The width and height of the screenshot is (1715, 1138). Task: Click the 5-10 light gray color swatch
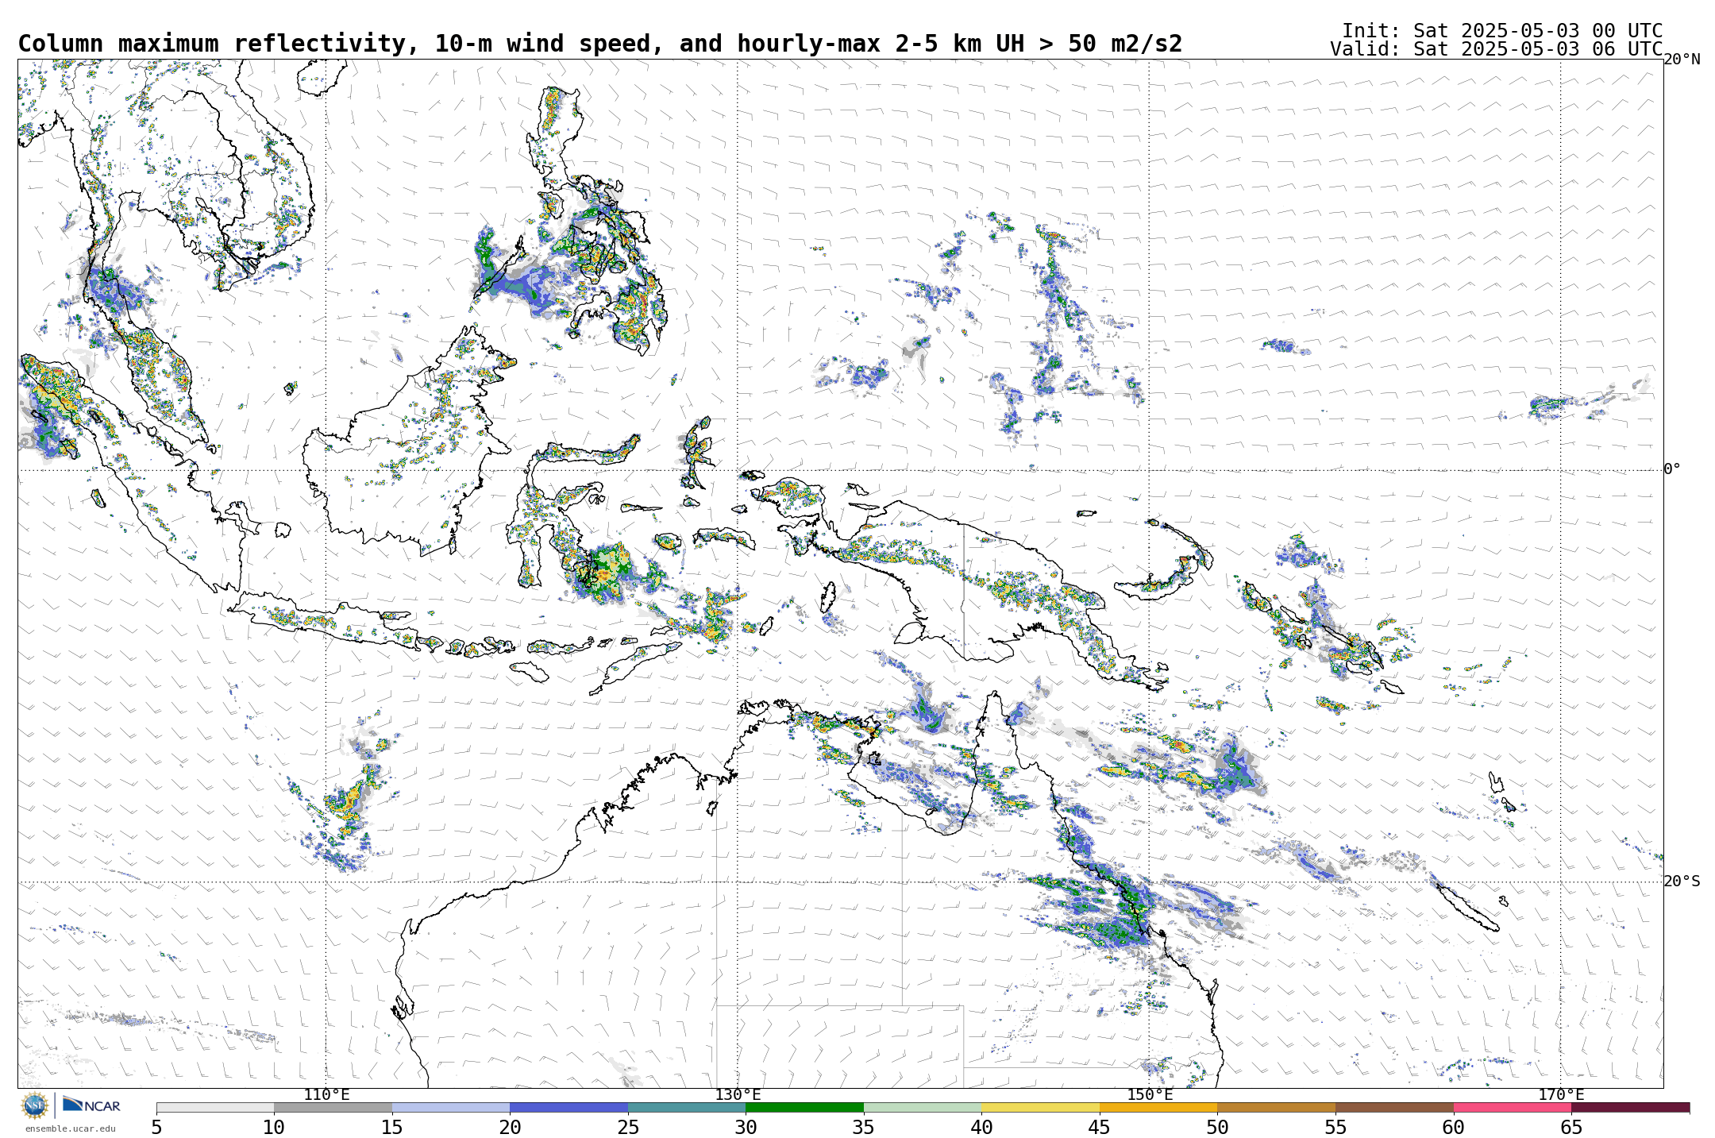click(215, 1107)
